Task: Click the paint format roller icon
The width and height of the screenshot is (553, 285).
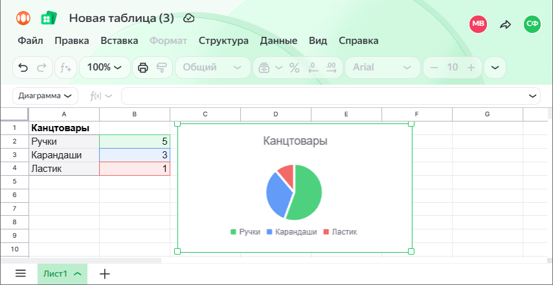Action: (x=161, y=67)
